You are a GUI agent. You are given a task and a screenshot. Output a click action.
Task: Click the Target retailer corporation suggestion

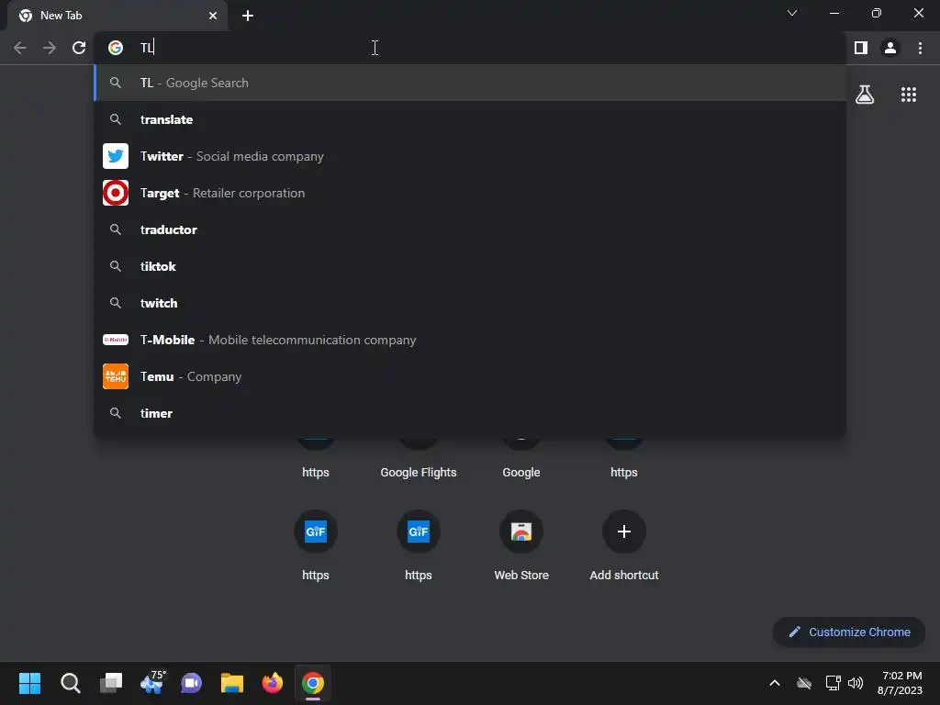470,193
